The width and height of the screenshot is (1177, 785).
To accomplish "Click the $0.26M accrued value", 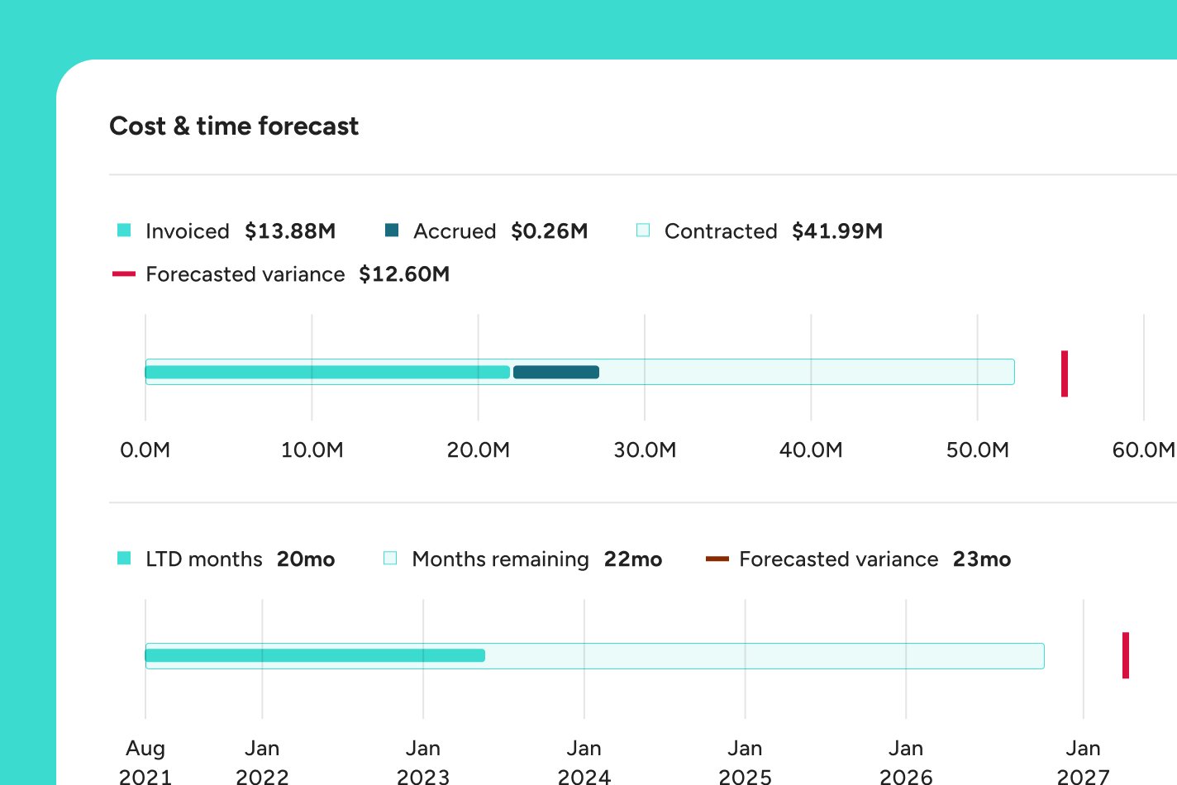I will pyautogui.click(x=549, y=231).
